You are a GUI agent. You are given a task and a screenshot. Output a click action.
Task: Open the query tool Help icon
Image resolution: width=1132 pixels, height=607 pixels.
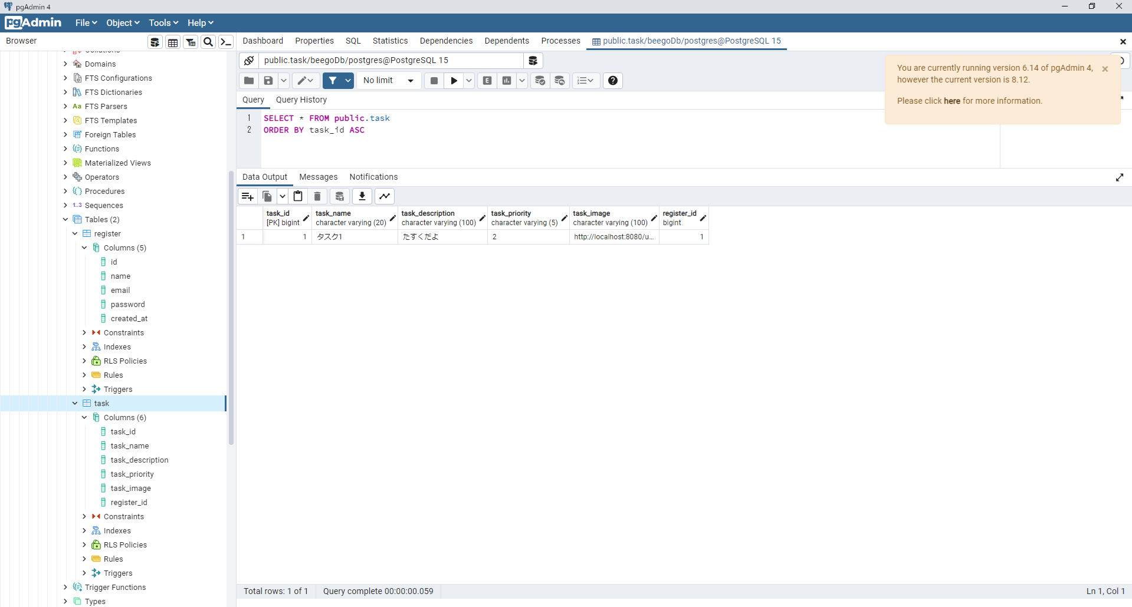tap(613, 81)
